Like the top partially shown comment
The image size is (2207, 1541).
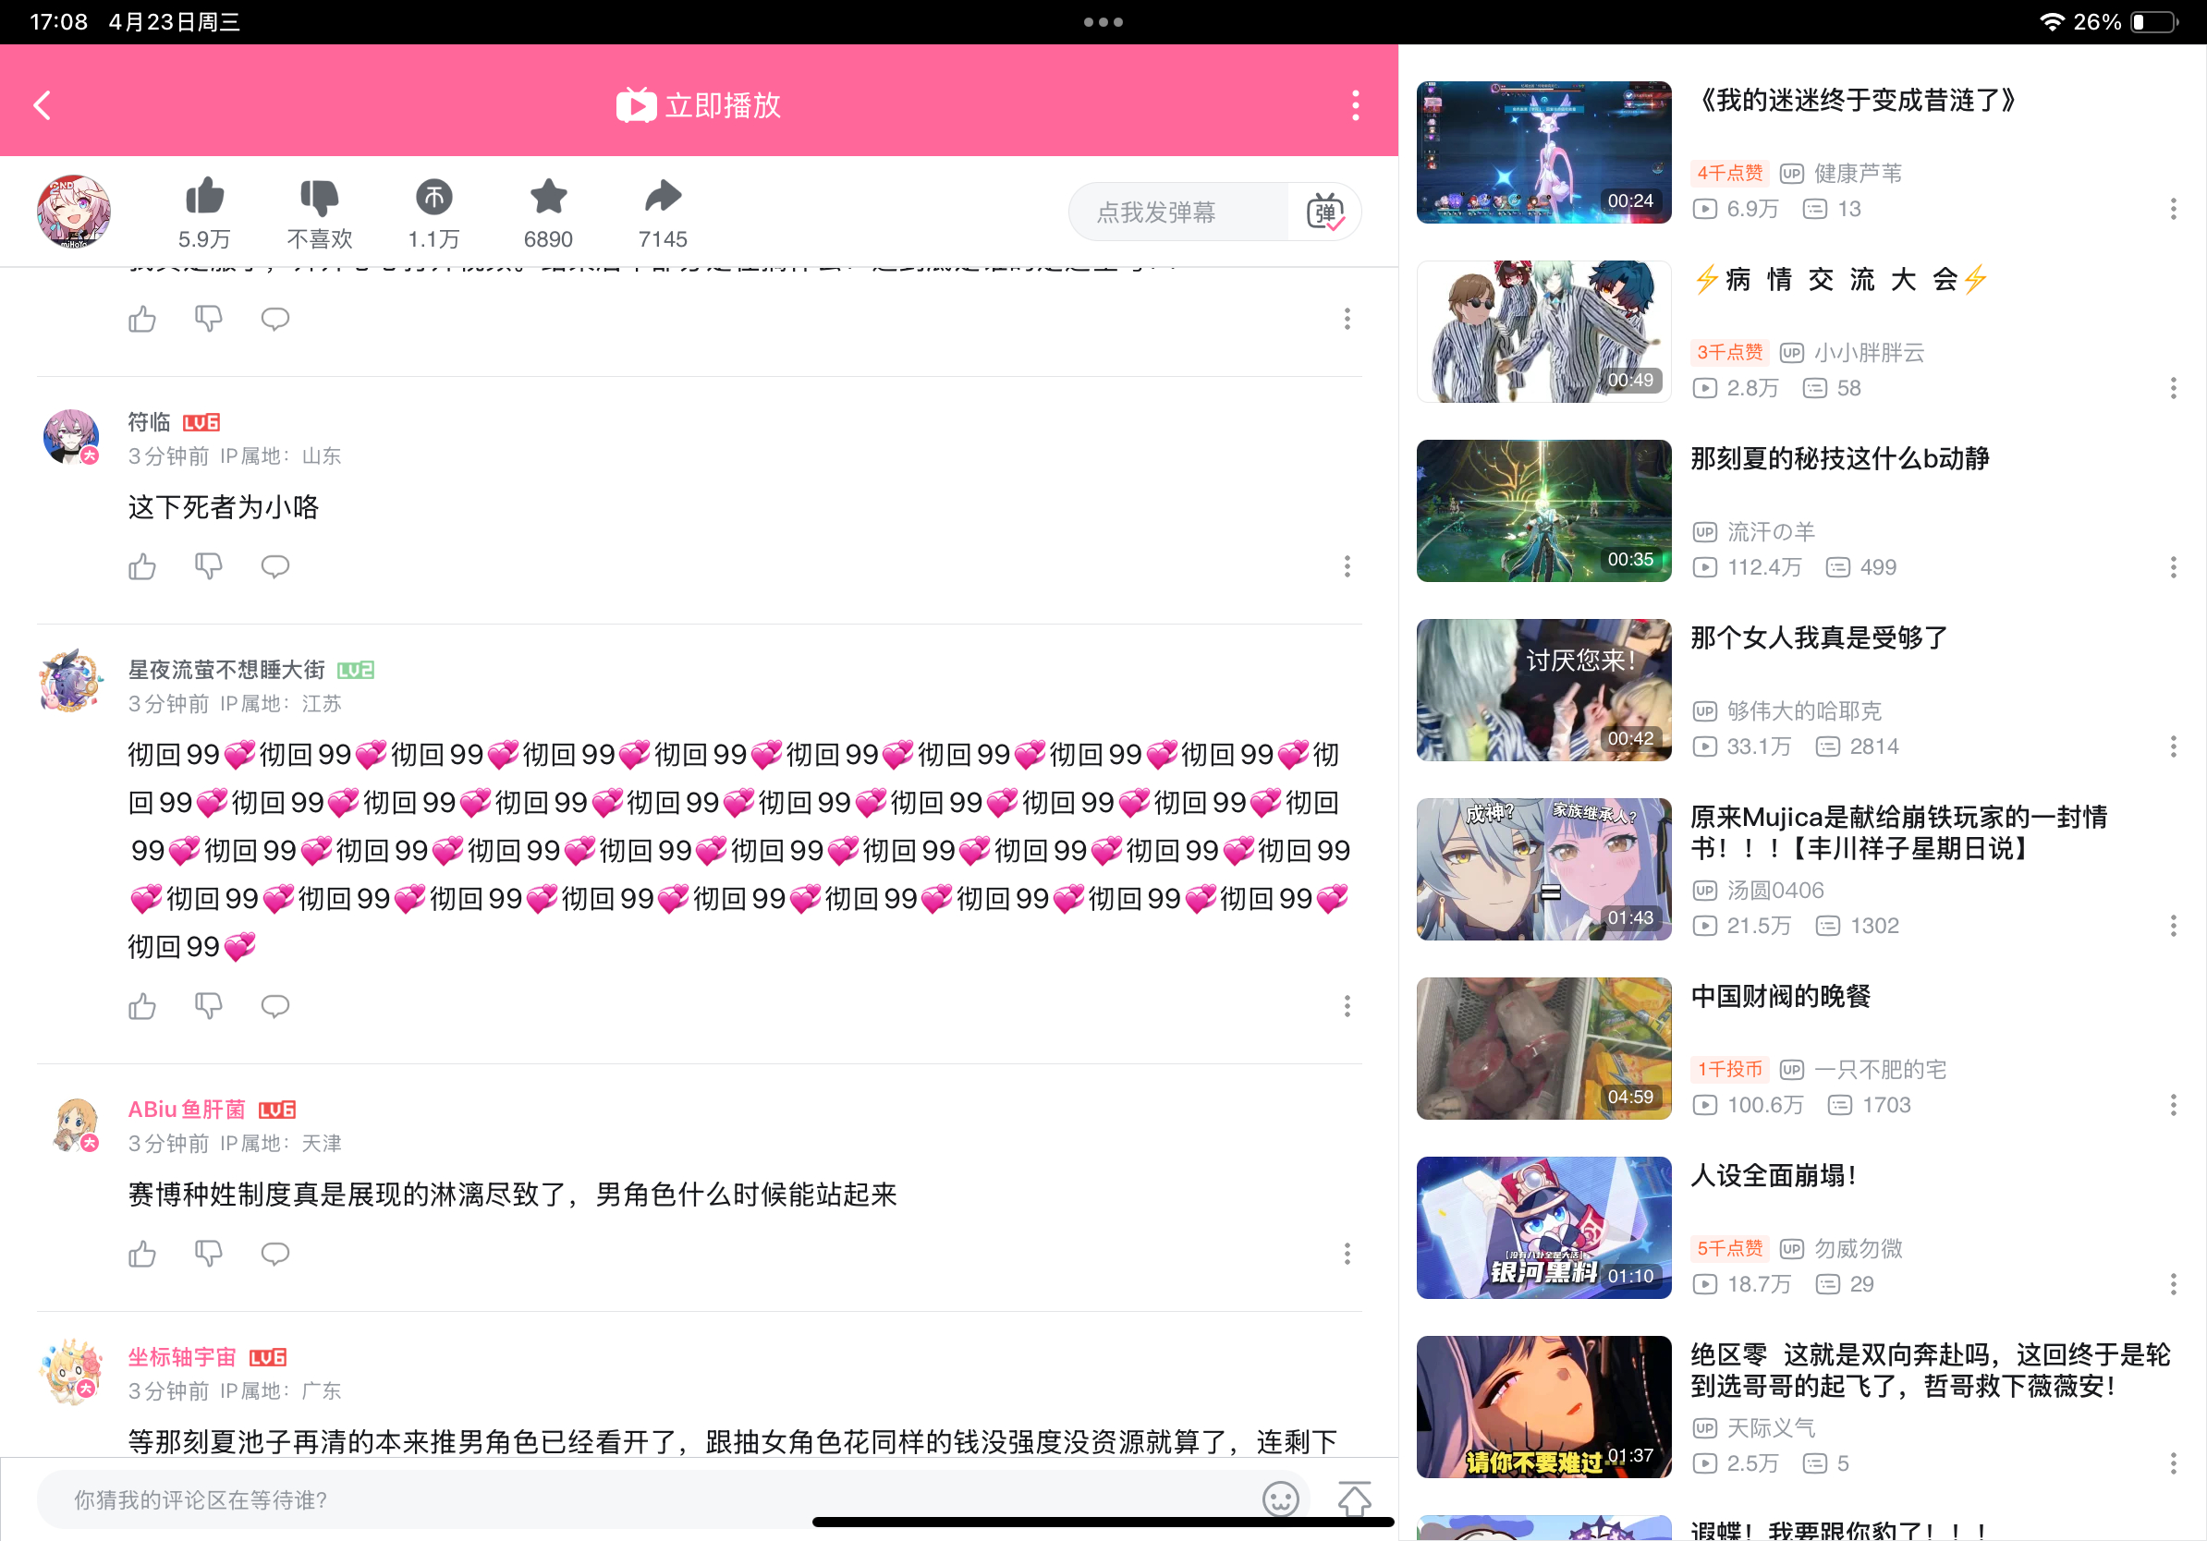coord(142,319)
